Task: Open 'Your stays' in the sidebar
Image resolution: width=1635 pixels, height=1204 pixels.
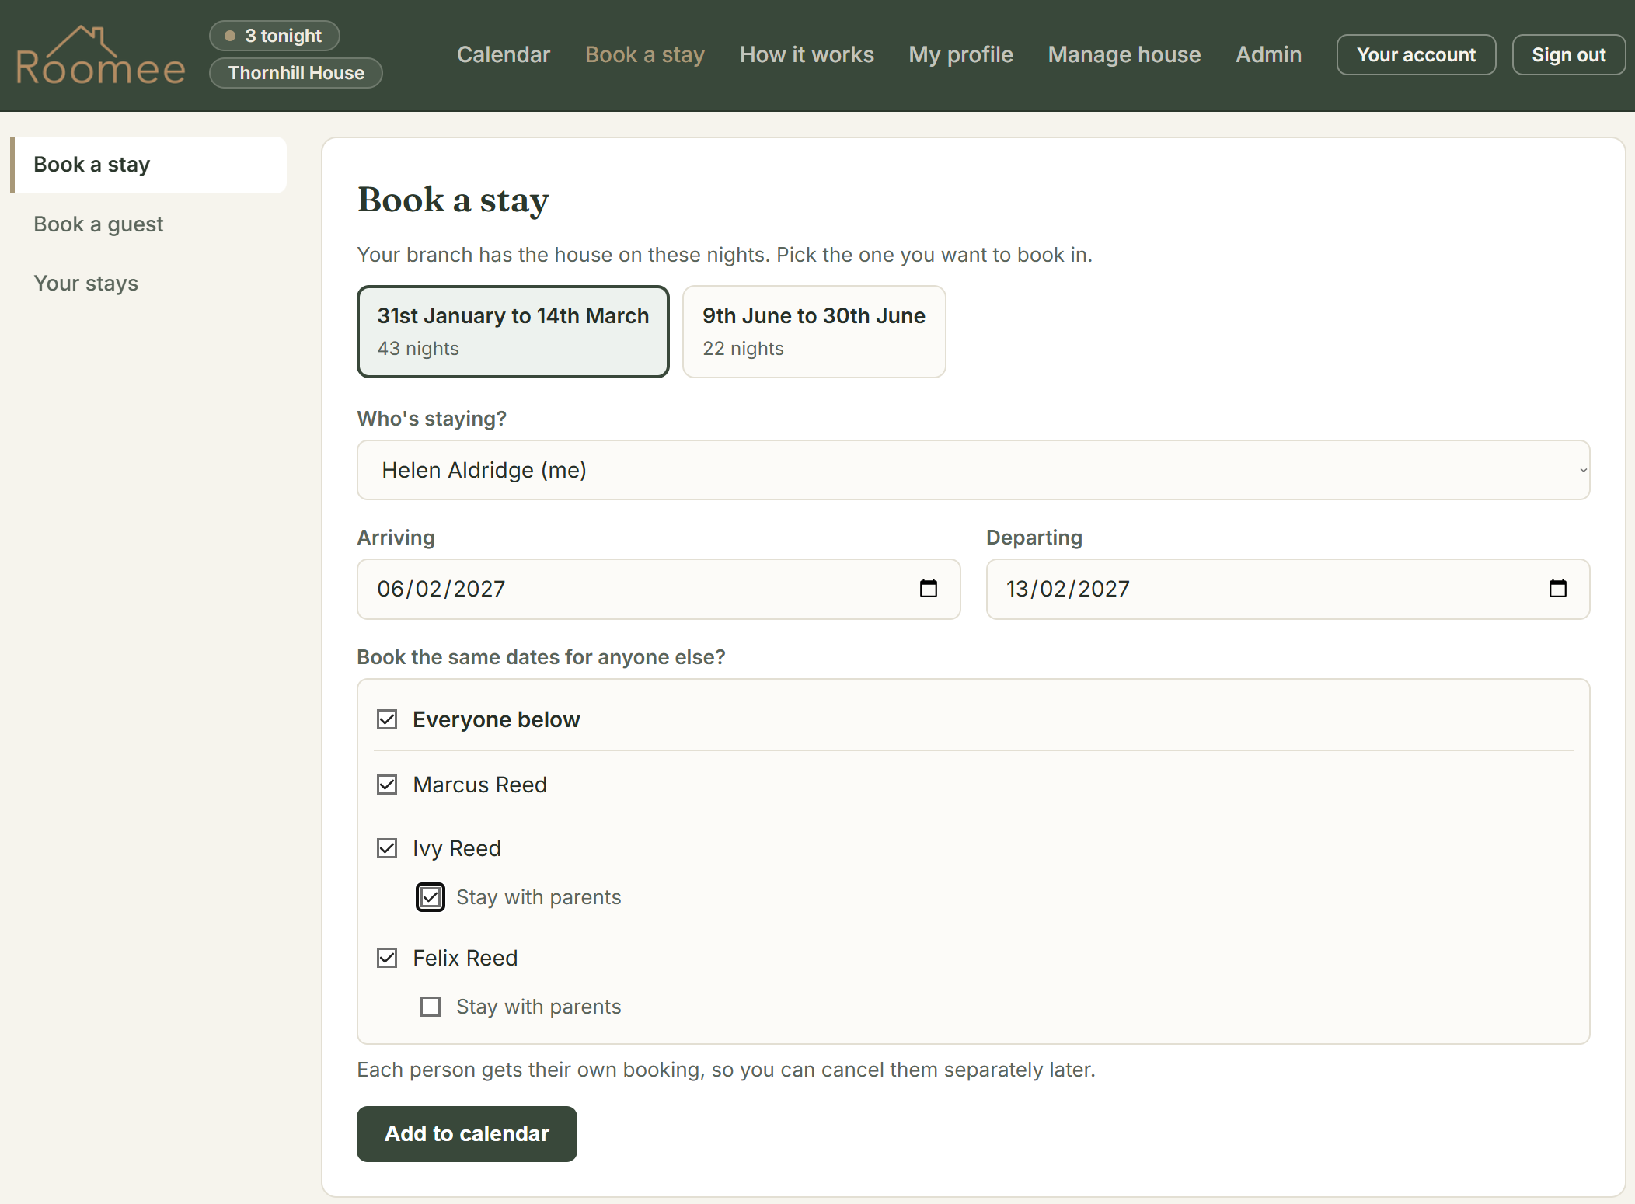Action: [86, 284]
